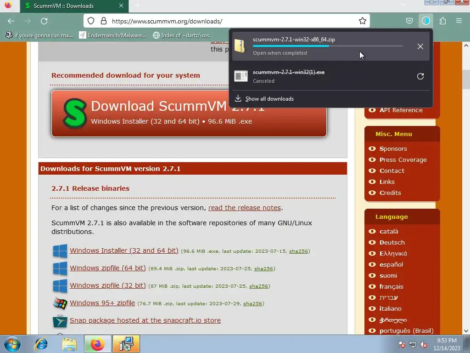The height and width of the screenshot is (353, 470).
Task: Open Contact in Misc. Menu
Action: pyautogui.click(x=392, y=171)
